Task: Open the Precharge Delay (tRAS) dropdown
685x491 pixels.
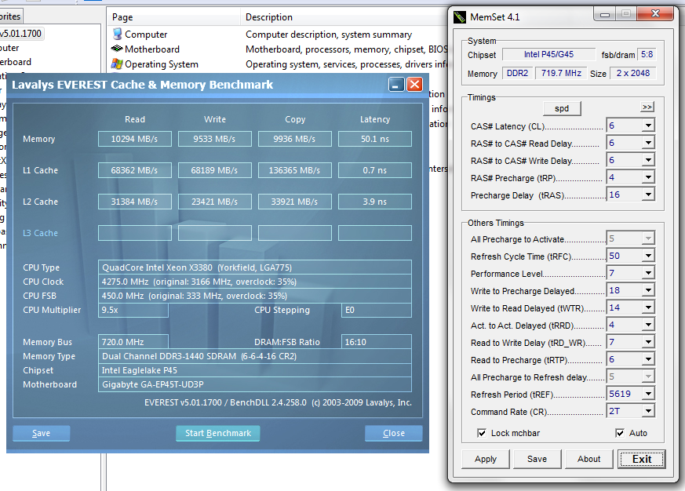Action: [648, 195]
